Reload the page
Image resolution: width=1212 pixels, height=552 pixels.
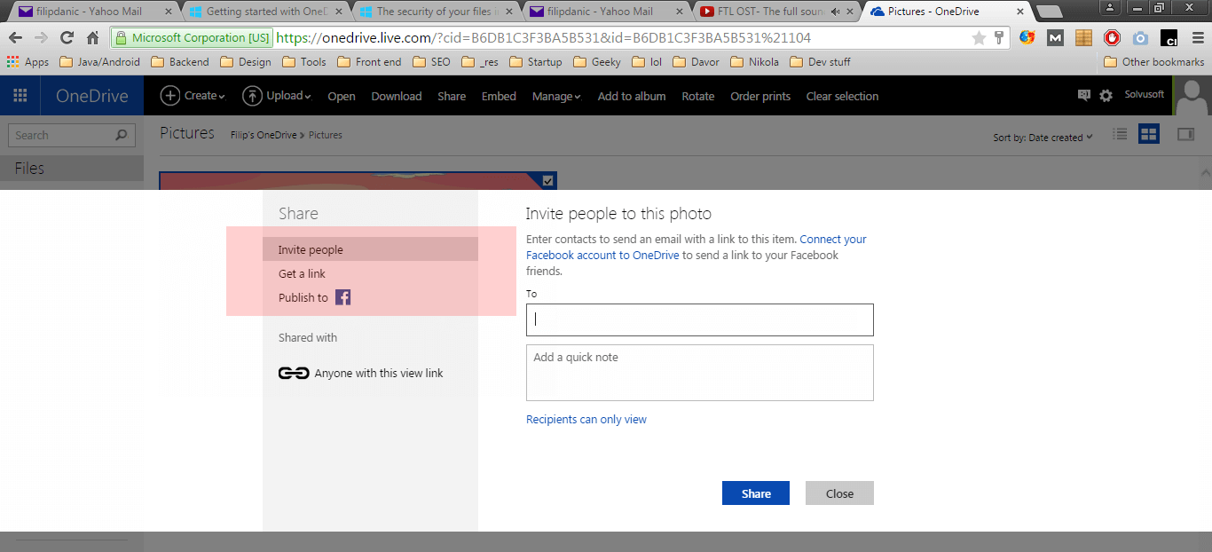[x=67, y=38]
